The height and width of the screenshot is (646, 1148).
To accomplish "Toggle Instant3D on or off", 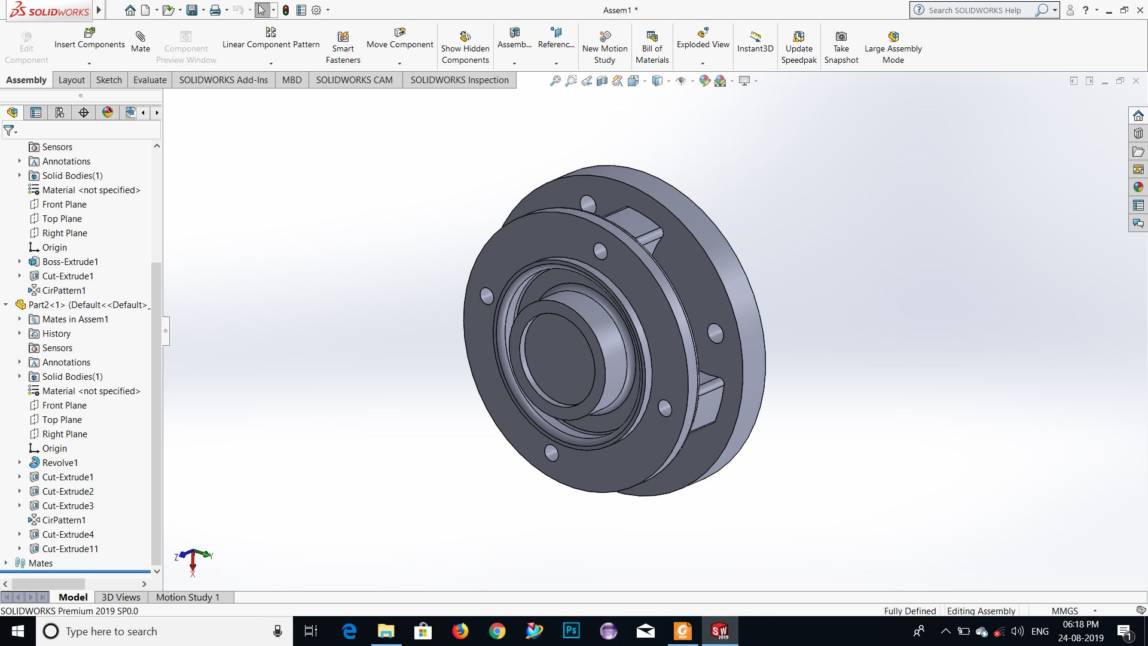I will pyautogui.click(x=755, y=37).
